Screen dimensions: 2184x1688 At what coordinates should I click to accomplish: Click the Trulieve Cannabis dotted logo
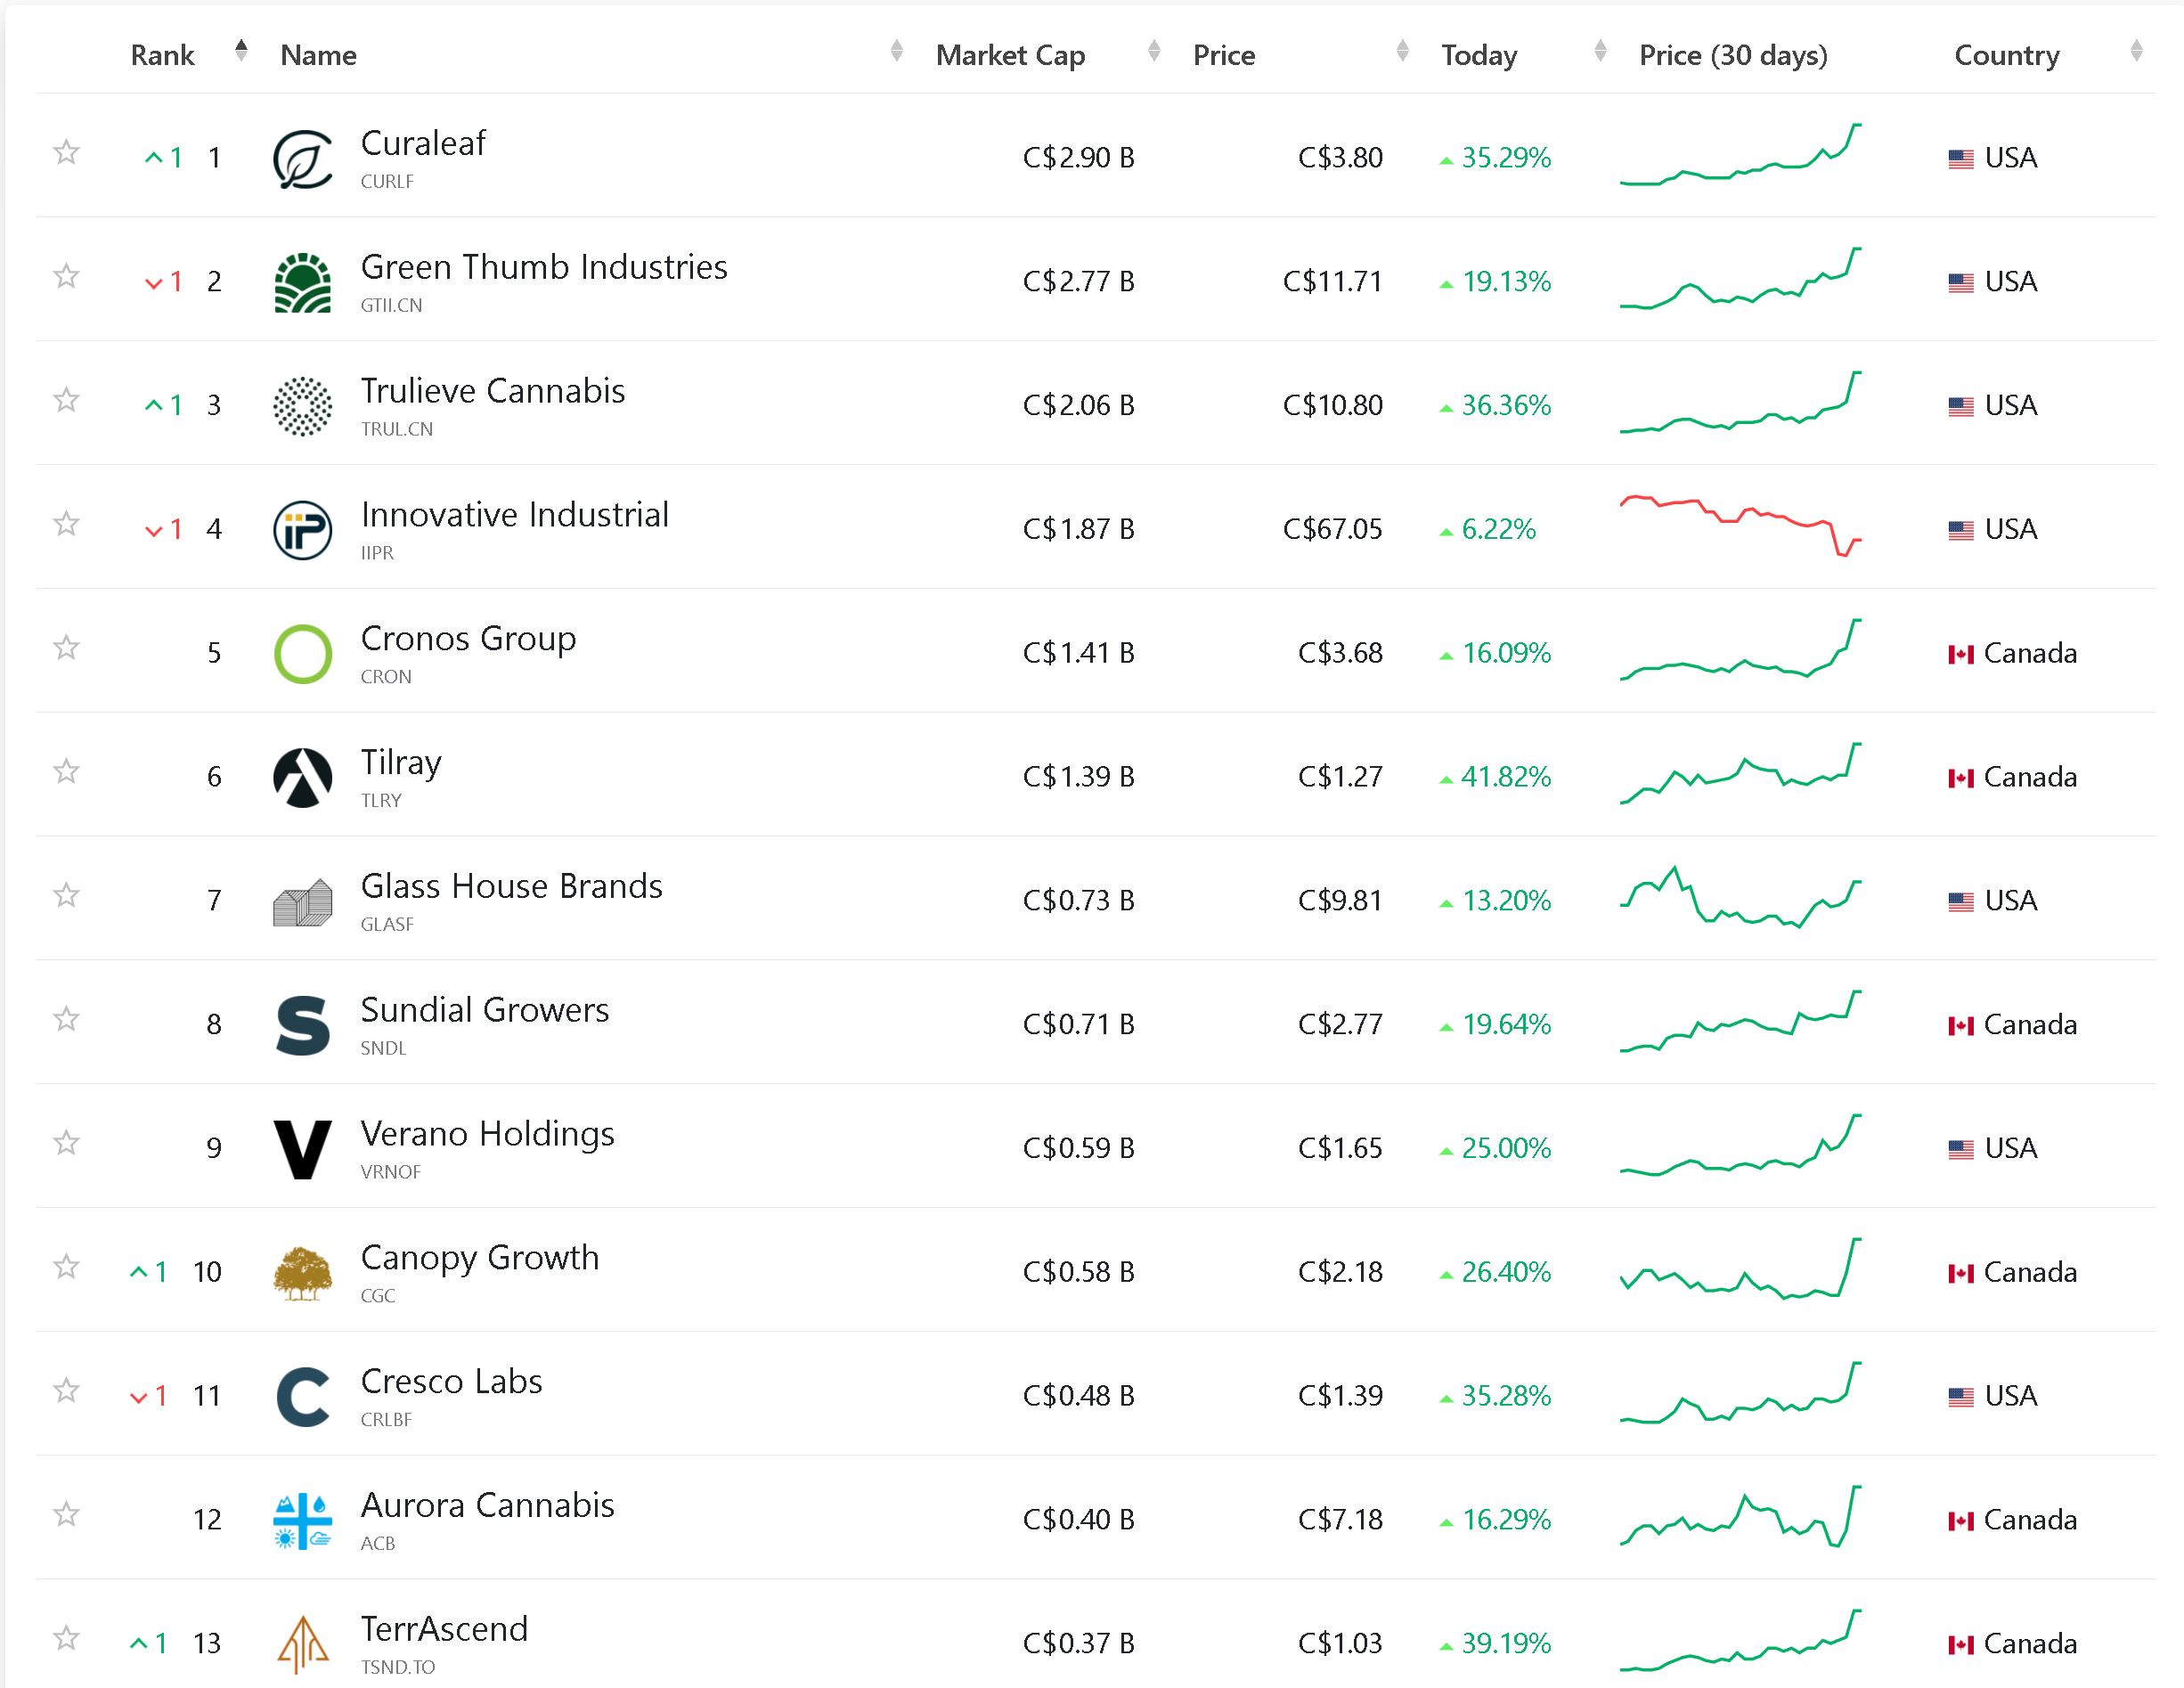(302, 407)
